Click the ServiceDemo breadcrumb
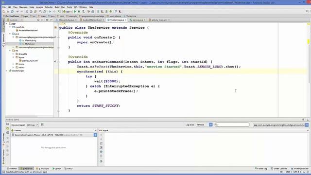The width and height of the screenshot is (311, 175). point(11,16)
